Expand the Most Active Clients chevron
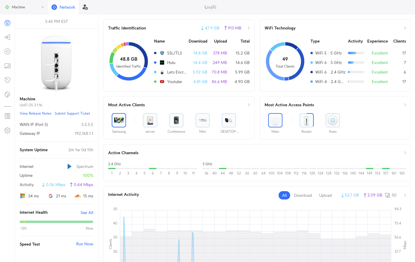 (249, 105)
